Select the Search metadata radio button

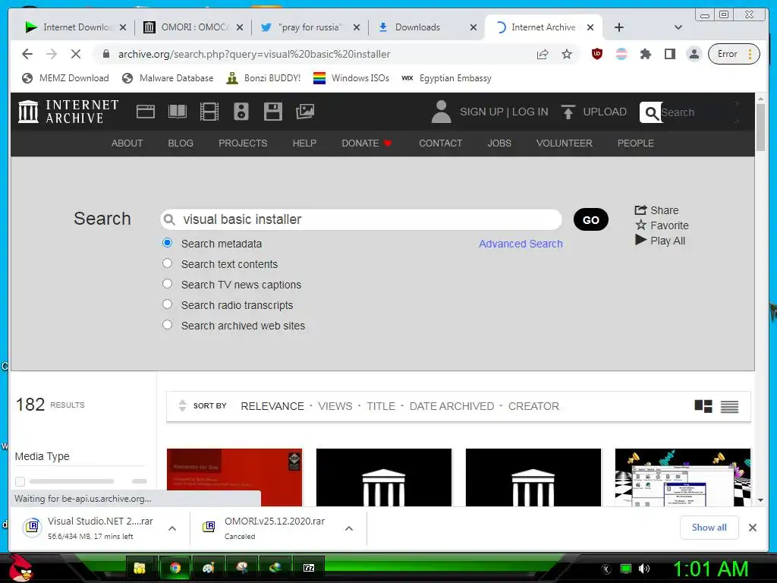point(168,243)
